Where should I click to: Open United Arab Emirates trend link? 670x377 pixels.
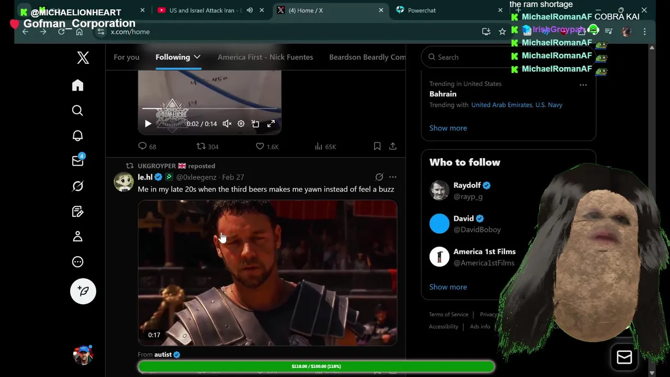click(x=501, y=105)
